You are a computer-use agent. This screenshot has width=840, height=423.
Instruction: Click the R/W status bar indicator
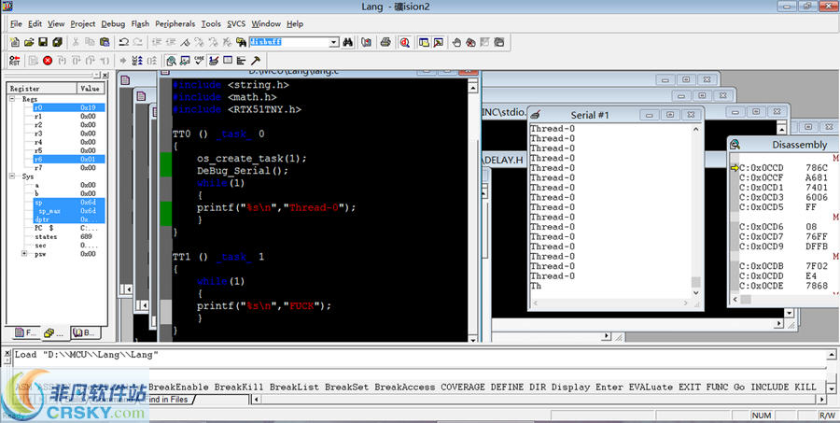coord(826,416)
